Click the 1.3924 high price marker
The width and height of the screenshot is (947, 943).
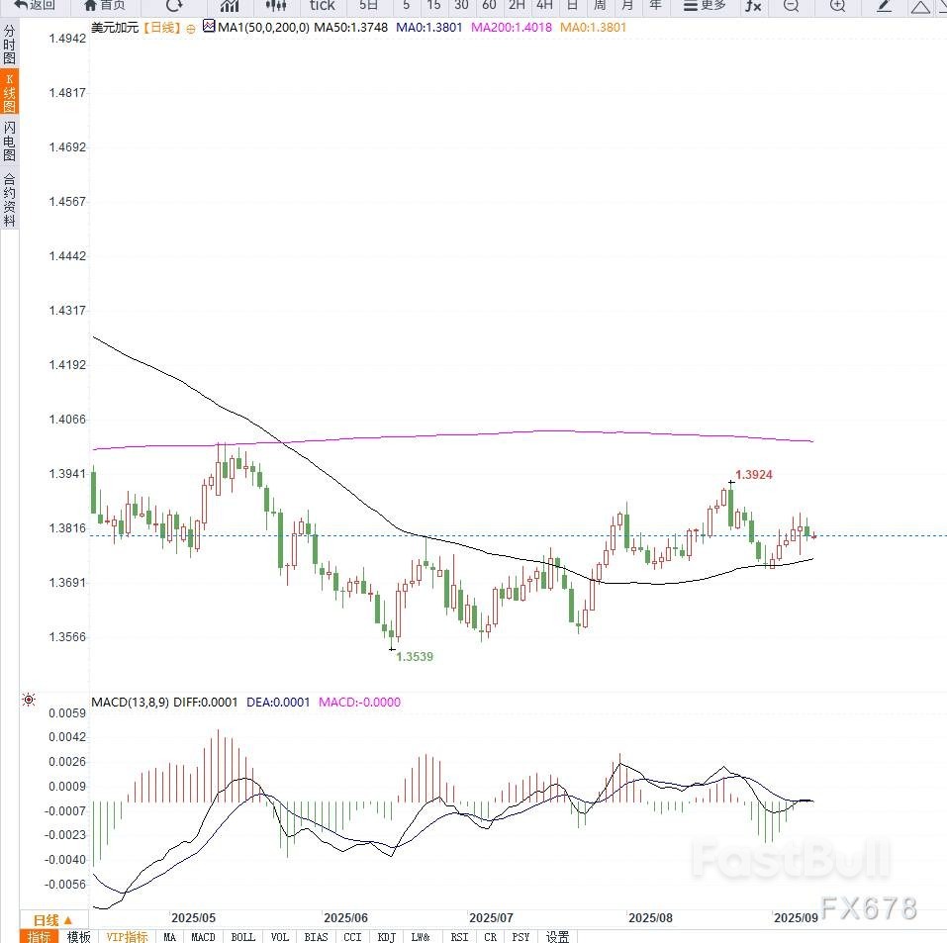(753, 475)
